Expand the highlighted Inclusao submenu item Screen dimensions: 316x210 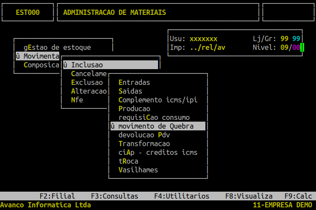tap(111, 65)
